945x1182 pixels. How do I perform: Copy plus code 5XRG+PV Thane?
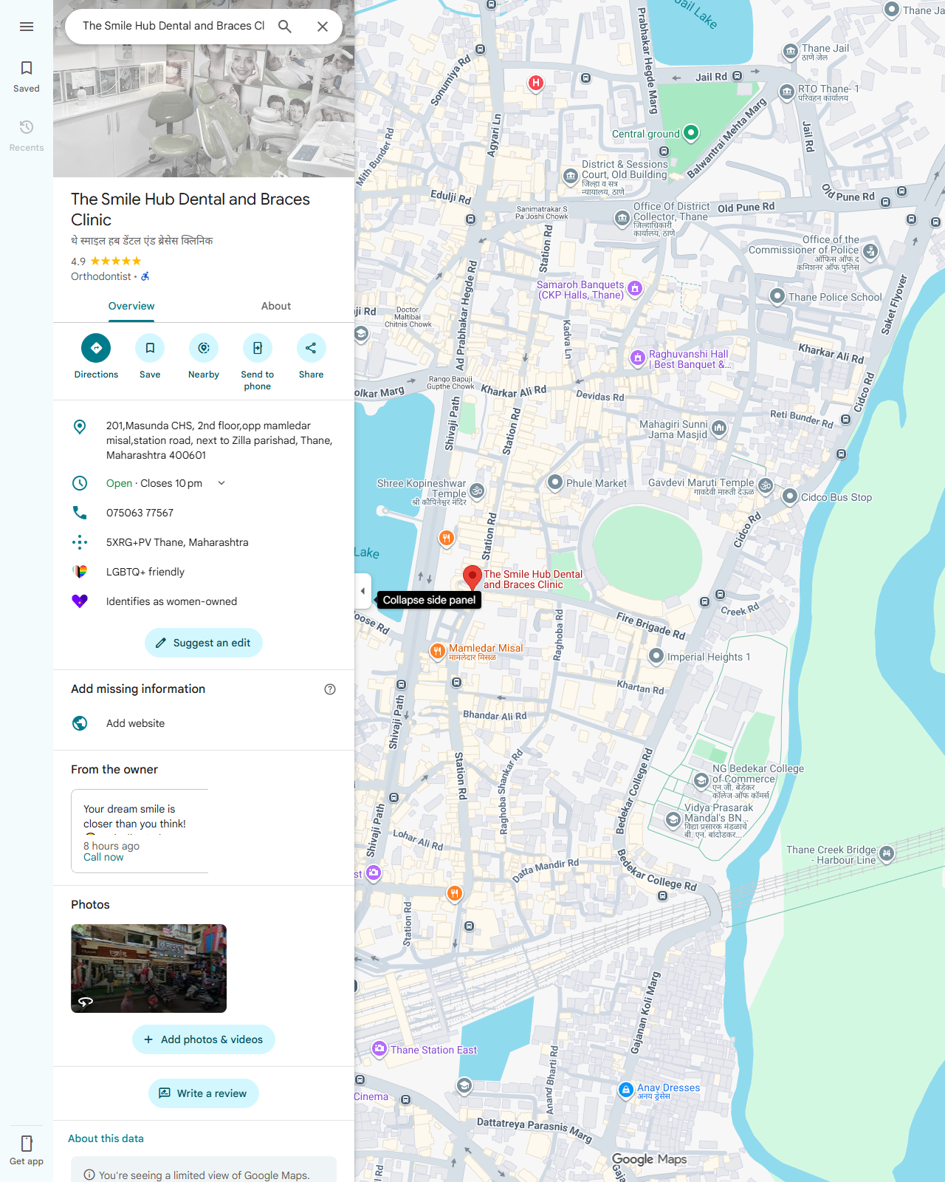pos(204,542)
